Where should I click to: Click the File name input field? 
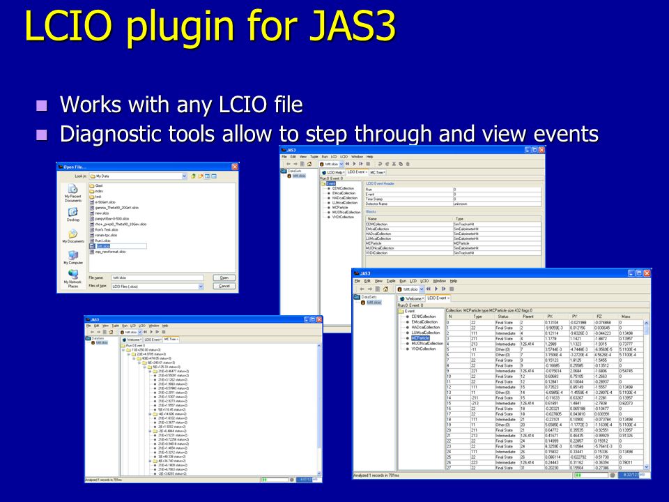pyautogui.click(x=157, y=277)
